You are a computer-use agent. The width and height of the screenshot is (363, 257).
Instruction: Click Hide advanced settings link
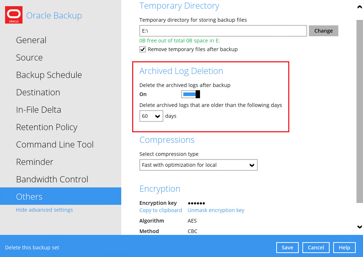pyautogui.click(x=44, y=210)
